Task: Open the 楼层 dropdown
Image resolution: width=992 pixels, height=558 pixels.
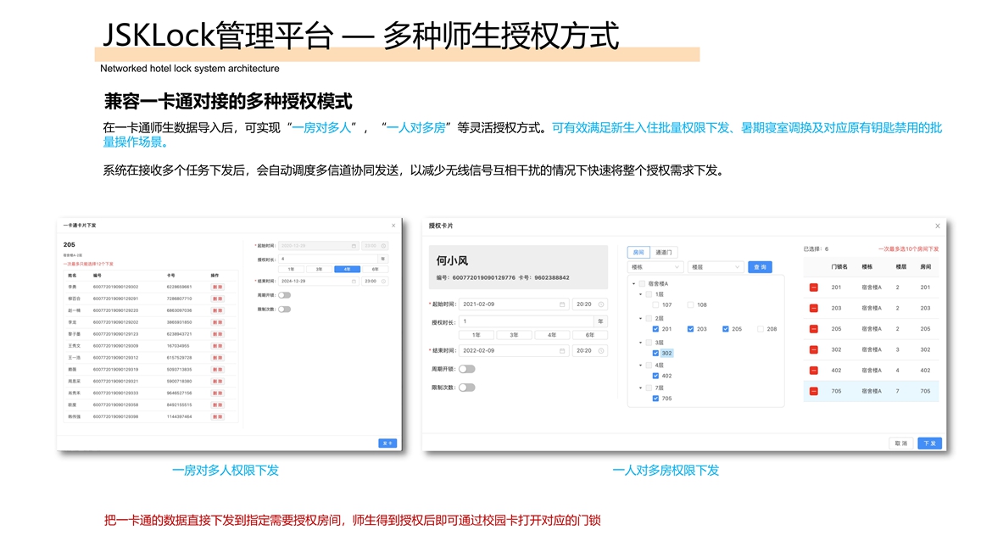Action: [x=715, y=267]
